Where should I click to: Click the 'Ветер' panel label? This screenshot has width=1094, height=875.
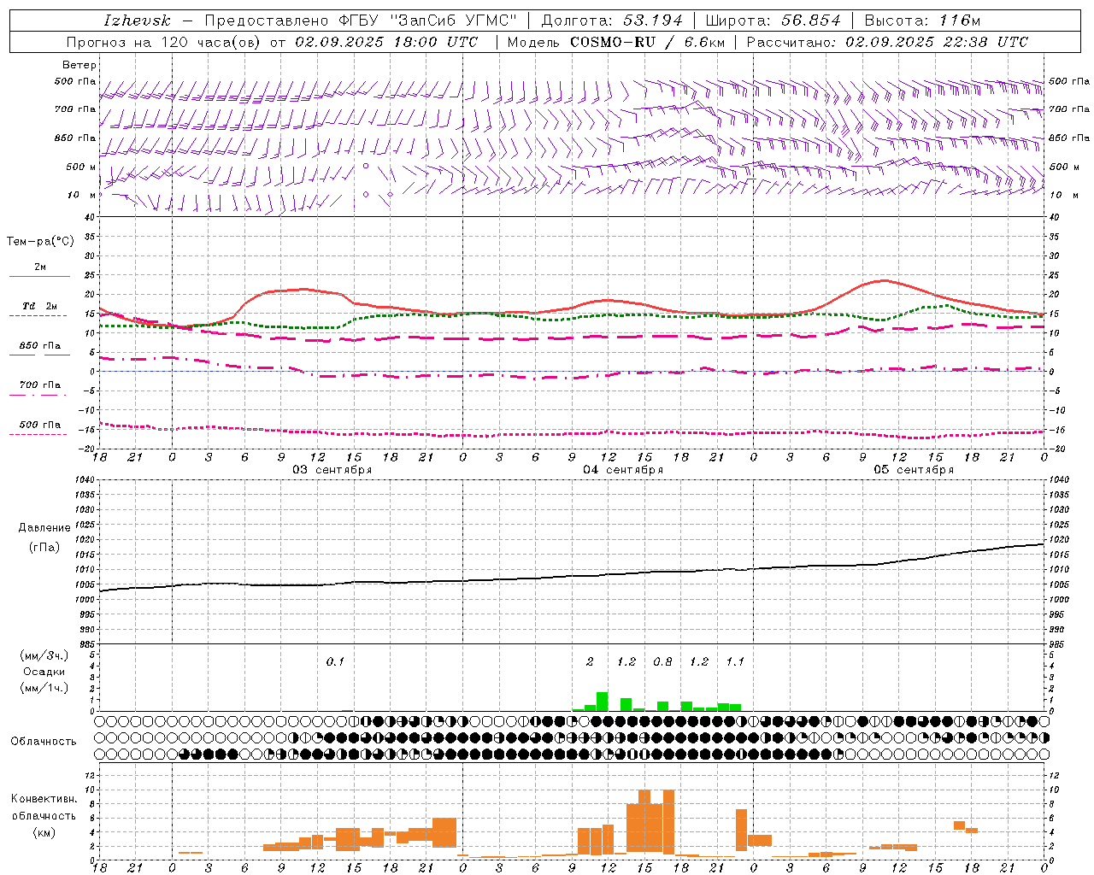tap(79, 65)
